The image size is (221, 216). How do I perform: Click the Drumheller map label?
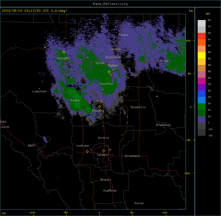pyautogui.click(x=164, y=125)
